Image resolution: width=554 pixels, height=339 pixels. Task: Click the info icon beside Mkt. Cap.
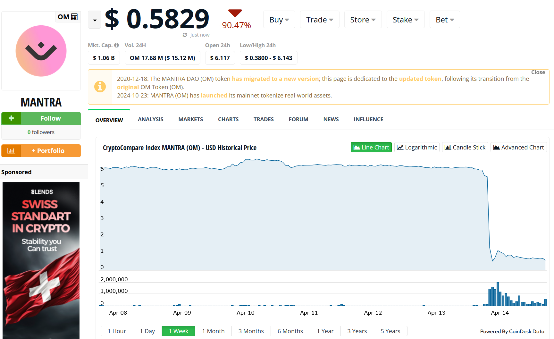(116, 45)
